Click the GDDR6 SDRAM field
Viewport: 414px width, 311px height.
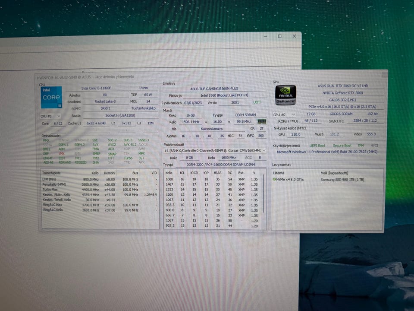pyautogui.click(x=341, y=114)
